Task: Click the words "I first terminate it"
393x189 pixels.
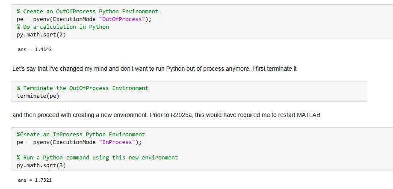Action: click(273, 69)
